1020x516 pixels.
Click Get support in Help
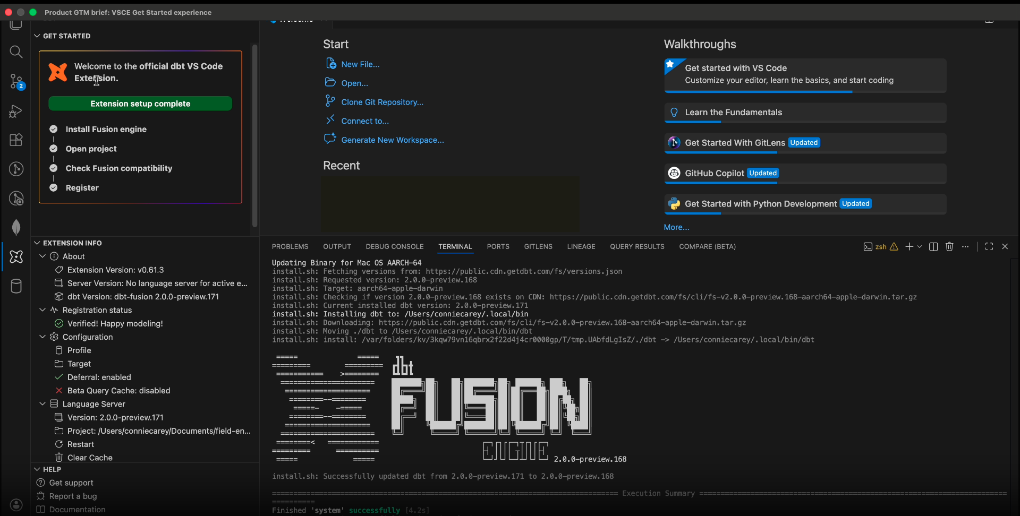point(71,483)
